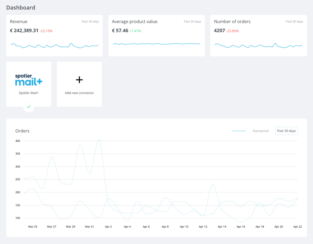Open the Spotler Mail+ connector logo
The height and width of the screenshot is (244, 313).
point(29,80)
